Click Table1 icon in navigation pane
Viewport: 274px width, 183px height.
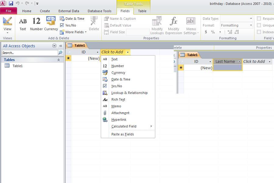[x=7, y=66]
